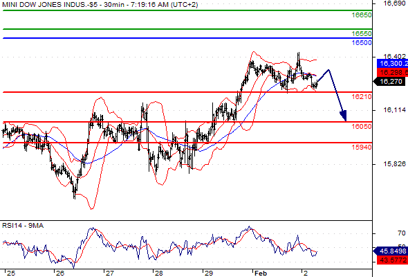This screenshot has width=408, height=277.
Task: Click the 16,114 price axis value
Action: (394, 110)
